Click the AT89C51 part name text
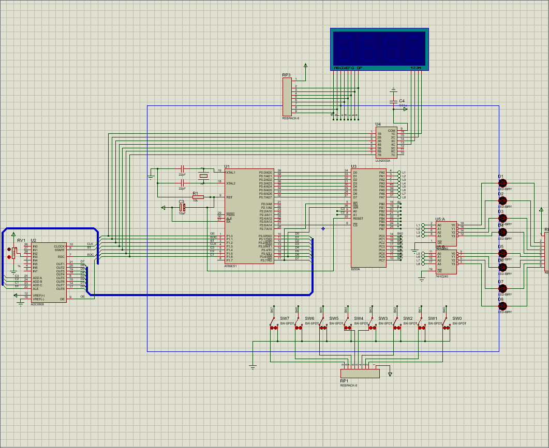 (230, 266)
